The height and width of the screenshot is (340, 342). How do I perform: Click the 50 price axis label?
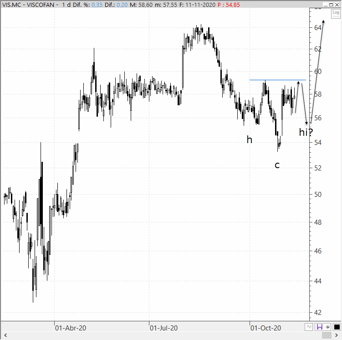coord(318,194)
